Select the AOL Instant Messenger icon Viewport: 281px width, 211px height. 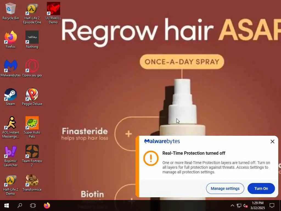click(x=11, y=127)
